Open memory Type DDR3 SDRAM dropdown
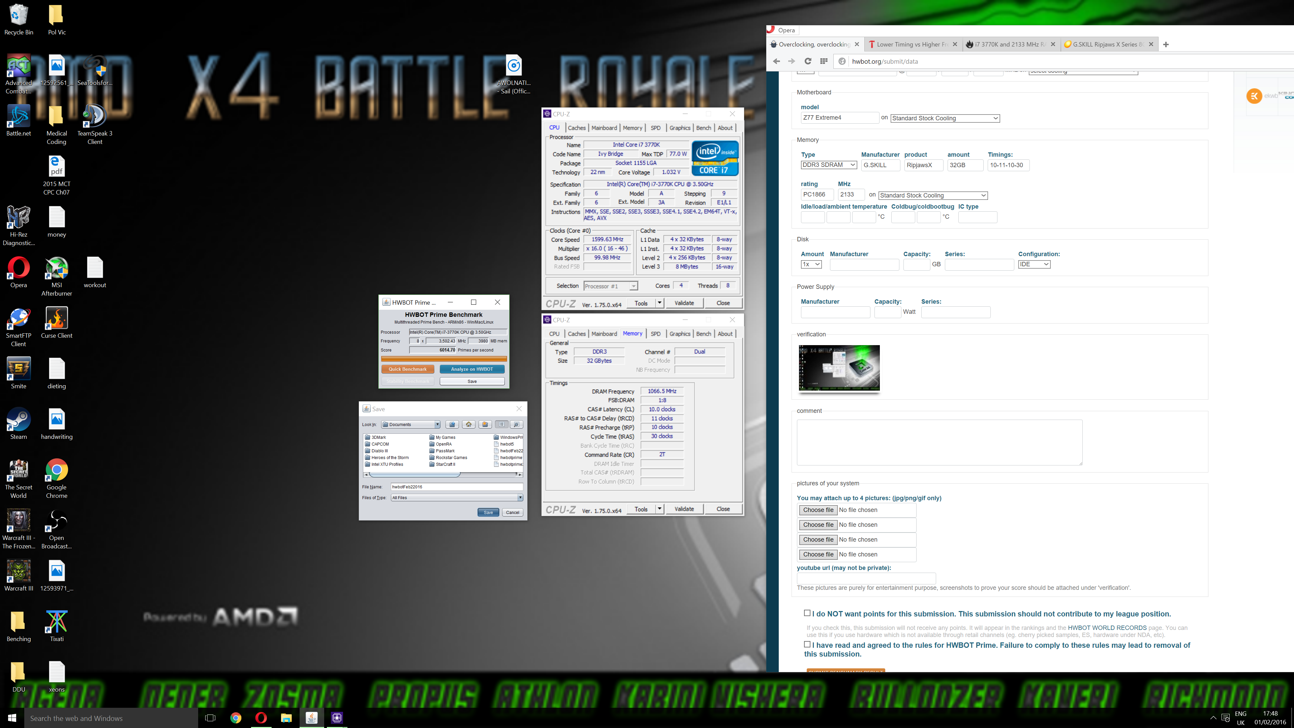Viewport: 1294px width, 728px height. pyautogui.click(x=828, y=165)
